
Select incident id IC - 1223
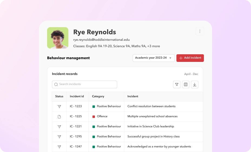point(76,106)
